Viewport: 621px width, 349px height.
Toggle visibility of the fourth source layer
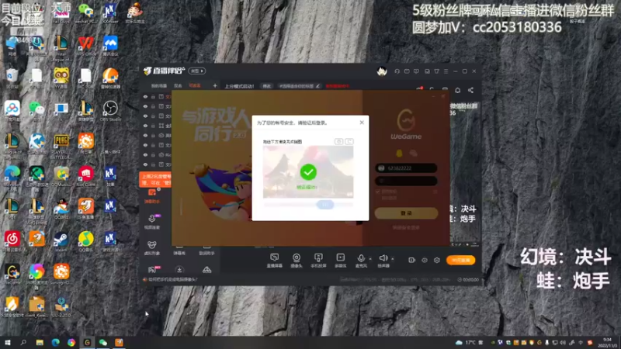pos(145,126)
